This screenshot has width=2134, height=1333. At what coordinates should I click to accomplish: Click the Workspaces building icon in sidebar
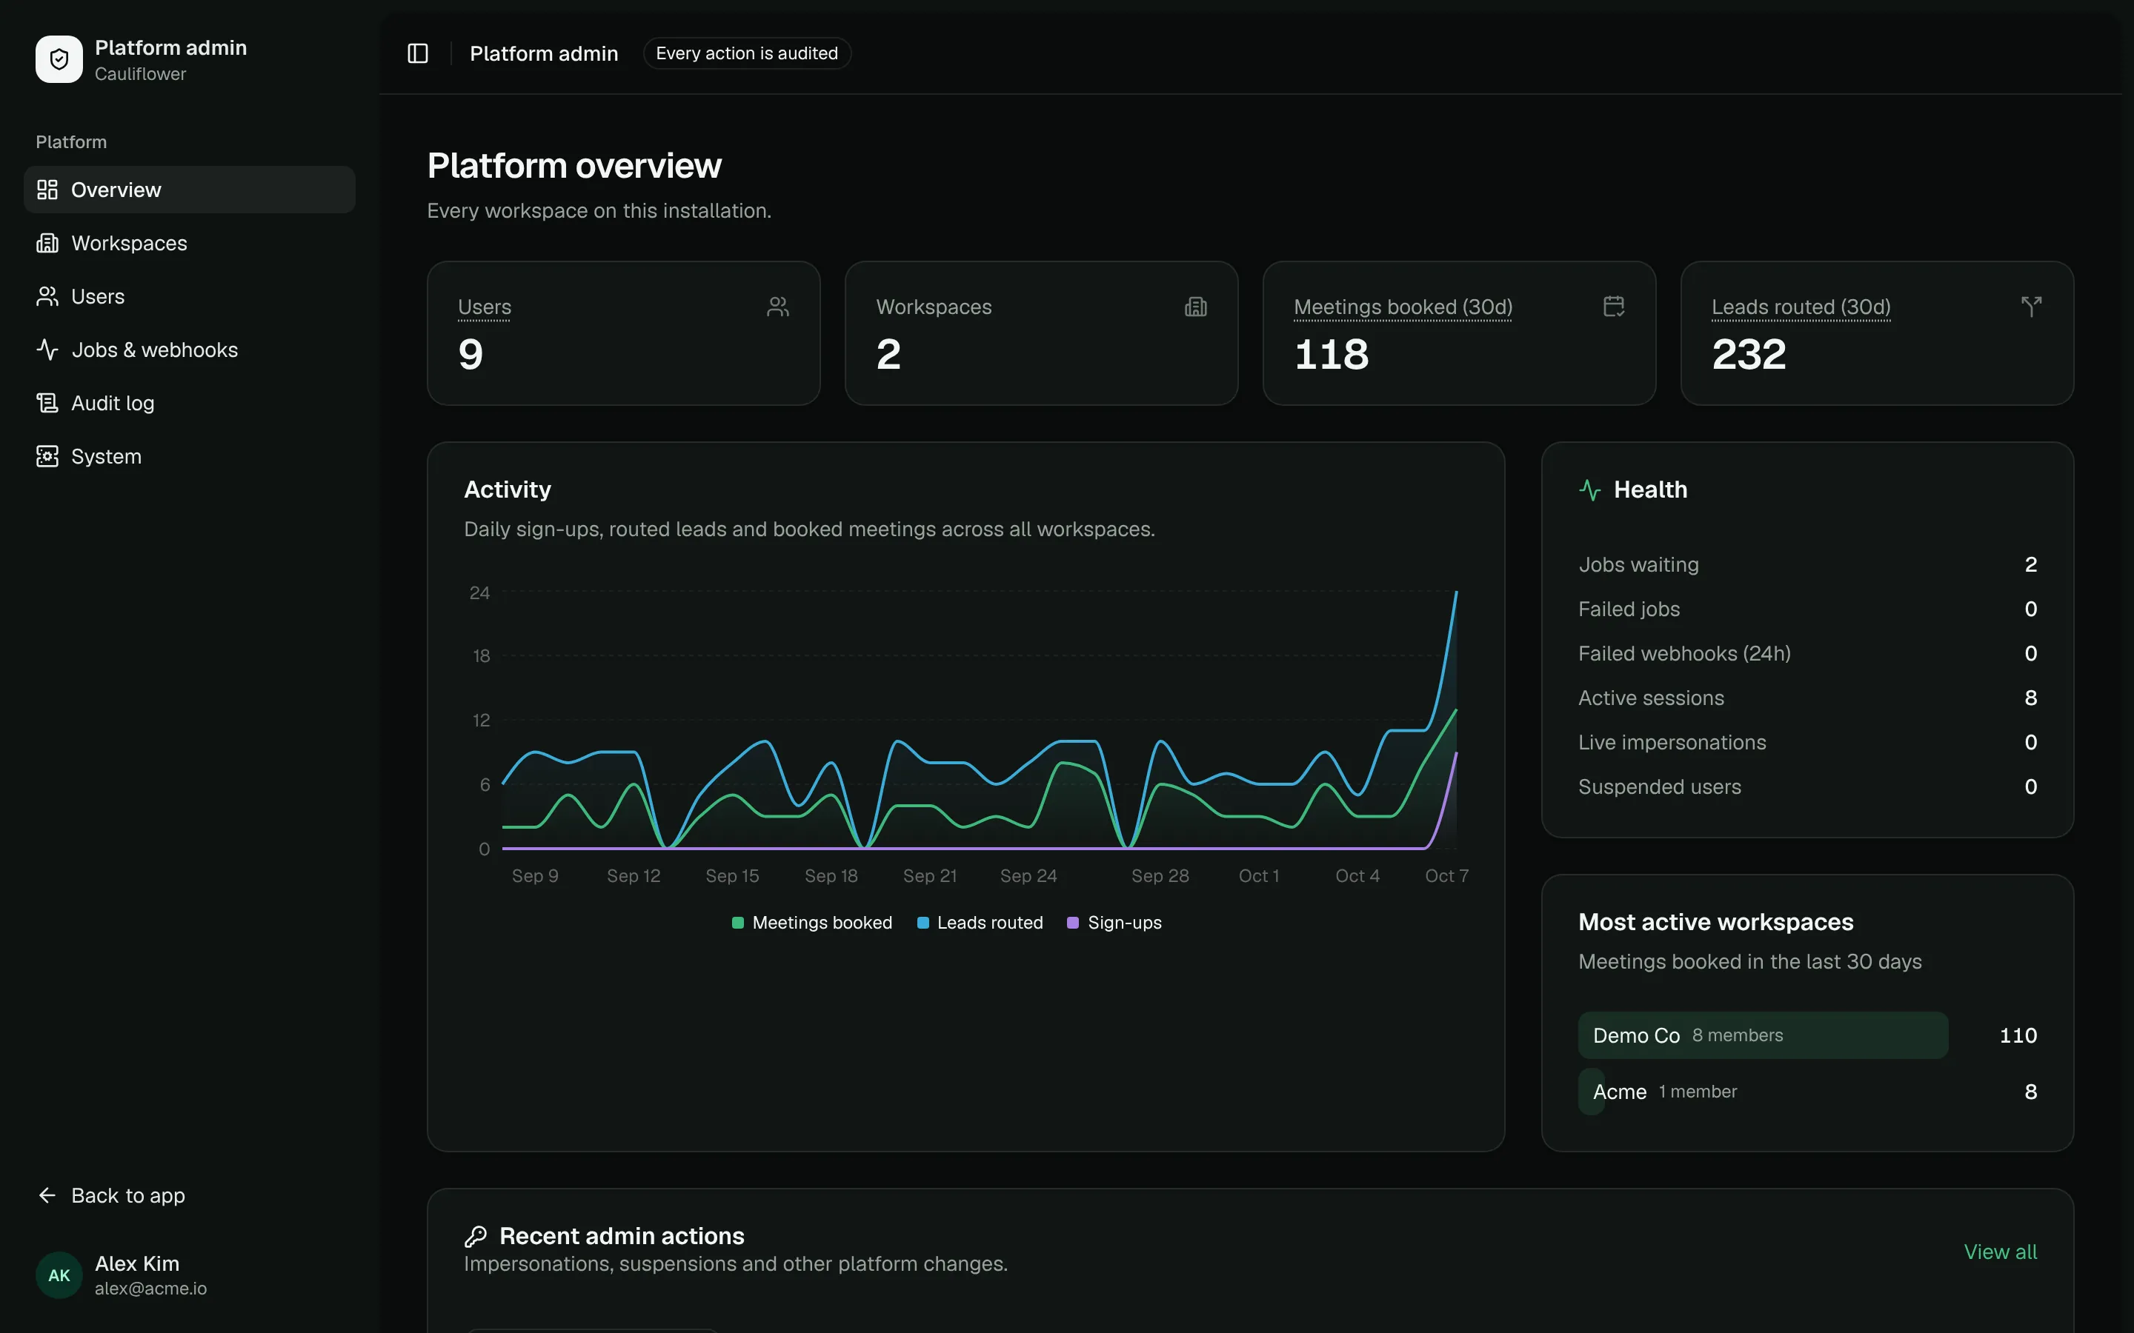(x=47, y=244)
